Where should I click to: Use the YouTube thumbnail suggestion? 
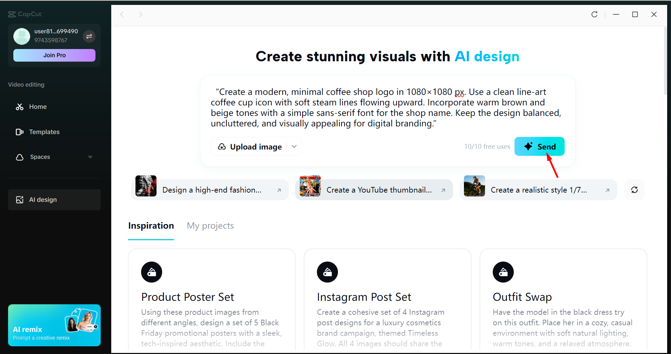click(x=374, y=190)
